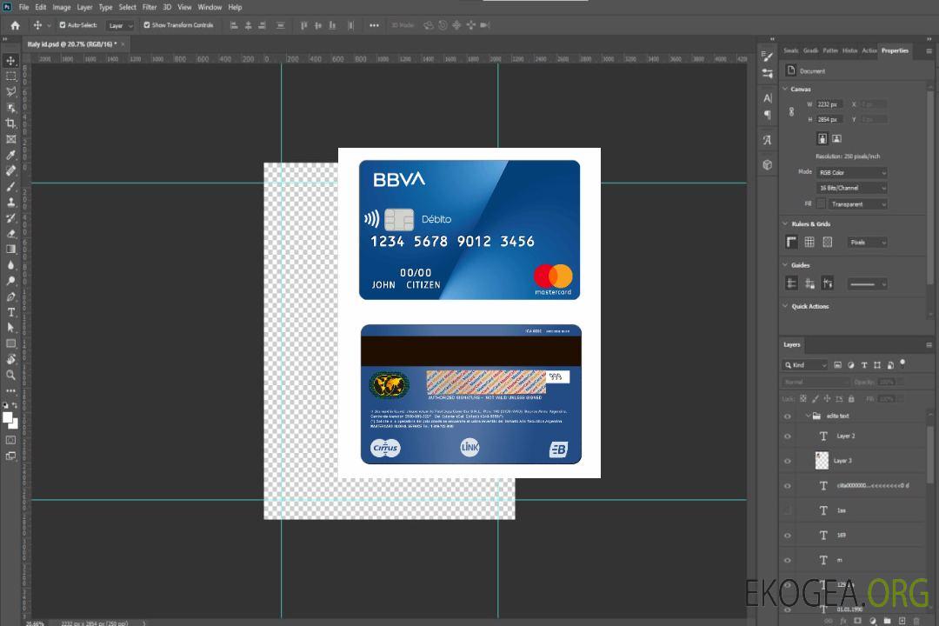Viewport: 939px width, 626px height.
Task: Click the foreground color swatch
Action: tap(8, 418)
